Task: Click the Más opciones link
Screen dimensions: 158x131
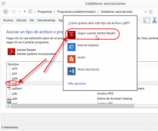Action: click(x=77, y=83)
